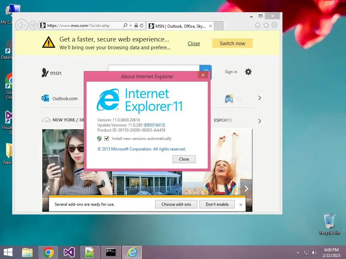Click the security lock icon in address bar
The width and height of the screenshot is (346, 259).
(136, 25)
